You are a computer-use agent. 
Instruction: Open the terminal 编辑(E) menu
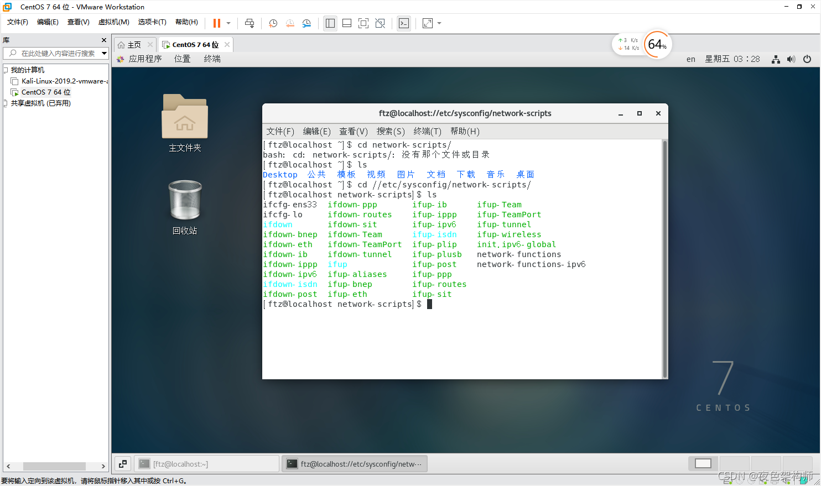tap(316, 132)
